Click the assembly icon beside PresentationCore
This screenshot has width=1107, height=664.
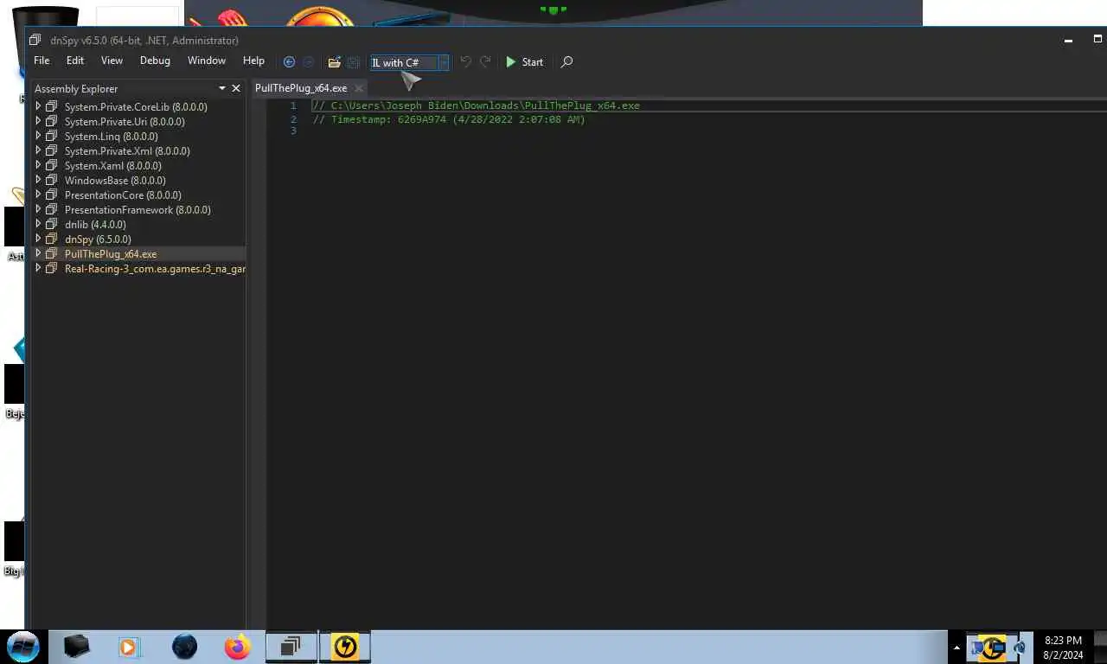(x=51, y=195)
